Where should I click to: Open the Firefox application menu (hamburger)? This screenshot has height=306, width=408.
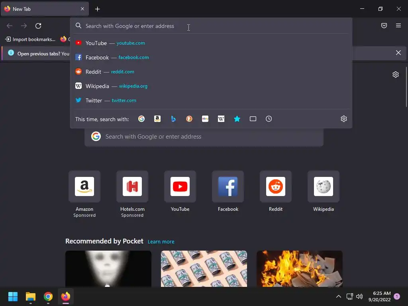[398, 25]
